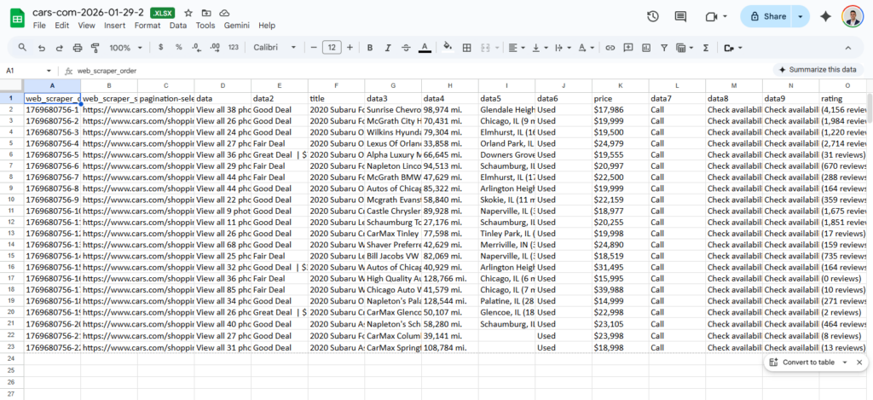
Task: Click the insert chart icon
Action: [x=645, y=48]
